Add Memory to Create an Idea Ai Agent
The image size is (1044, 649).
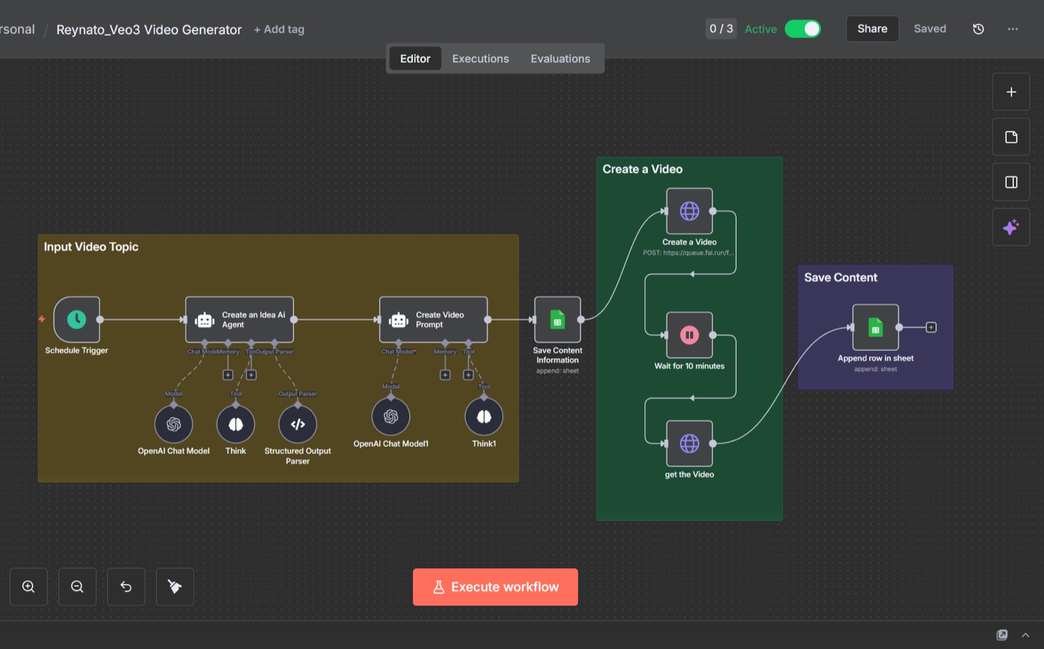coord(228,375)
